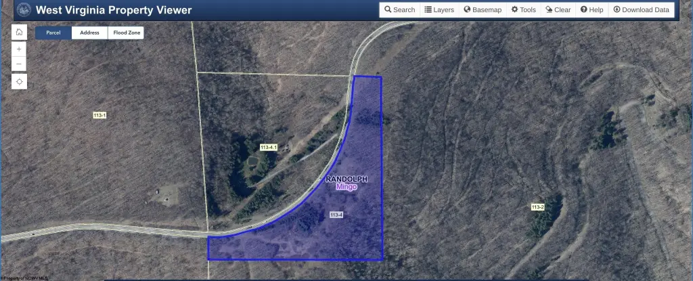Click parcel label 113-1
This screenshot has height=281, width=693.
coord(99,115)
